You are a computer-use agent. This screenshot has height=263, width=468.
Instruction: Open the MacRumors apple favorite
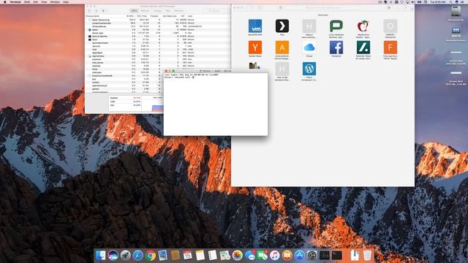[x=363, y=26]
